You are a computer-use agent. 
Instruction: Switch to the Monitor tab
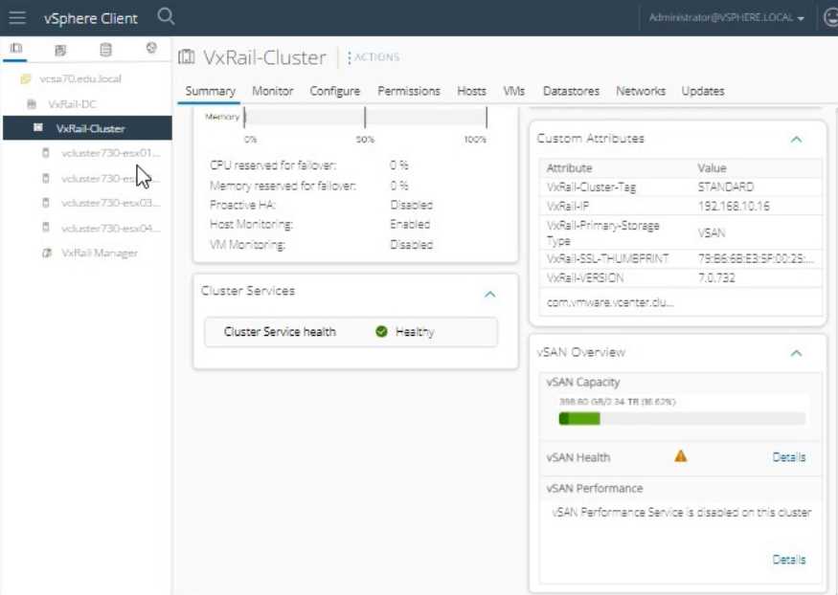tap(272, 91)
